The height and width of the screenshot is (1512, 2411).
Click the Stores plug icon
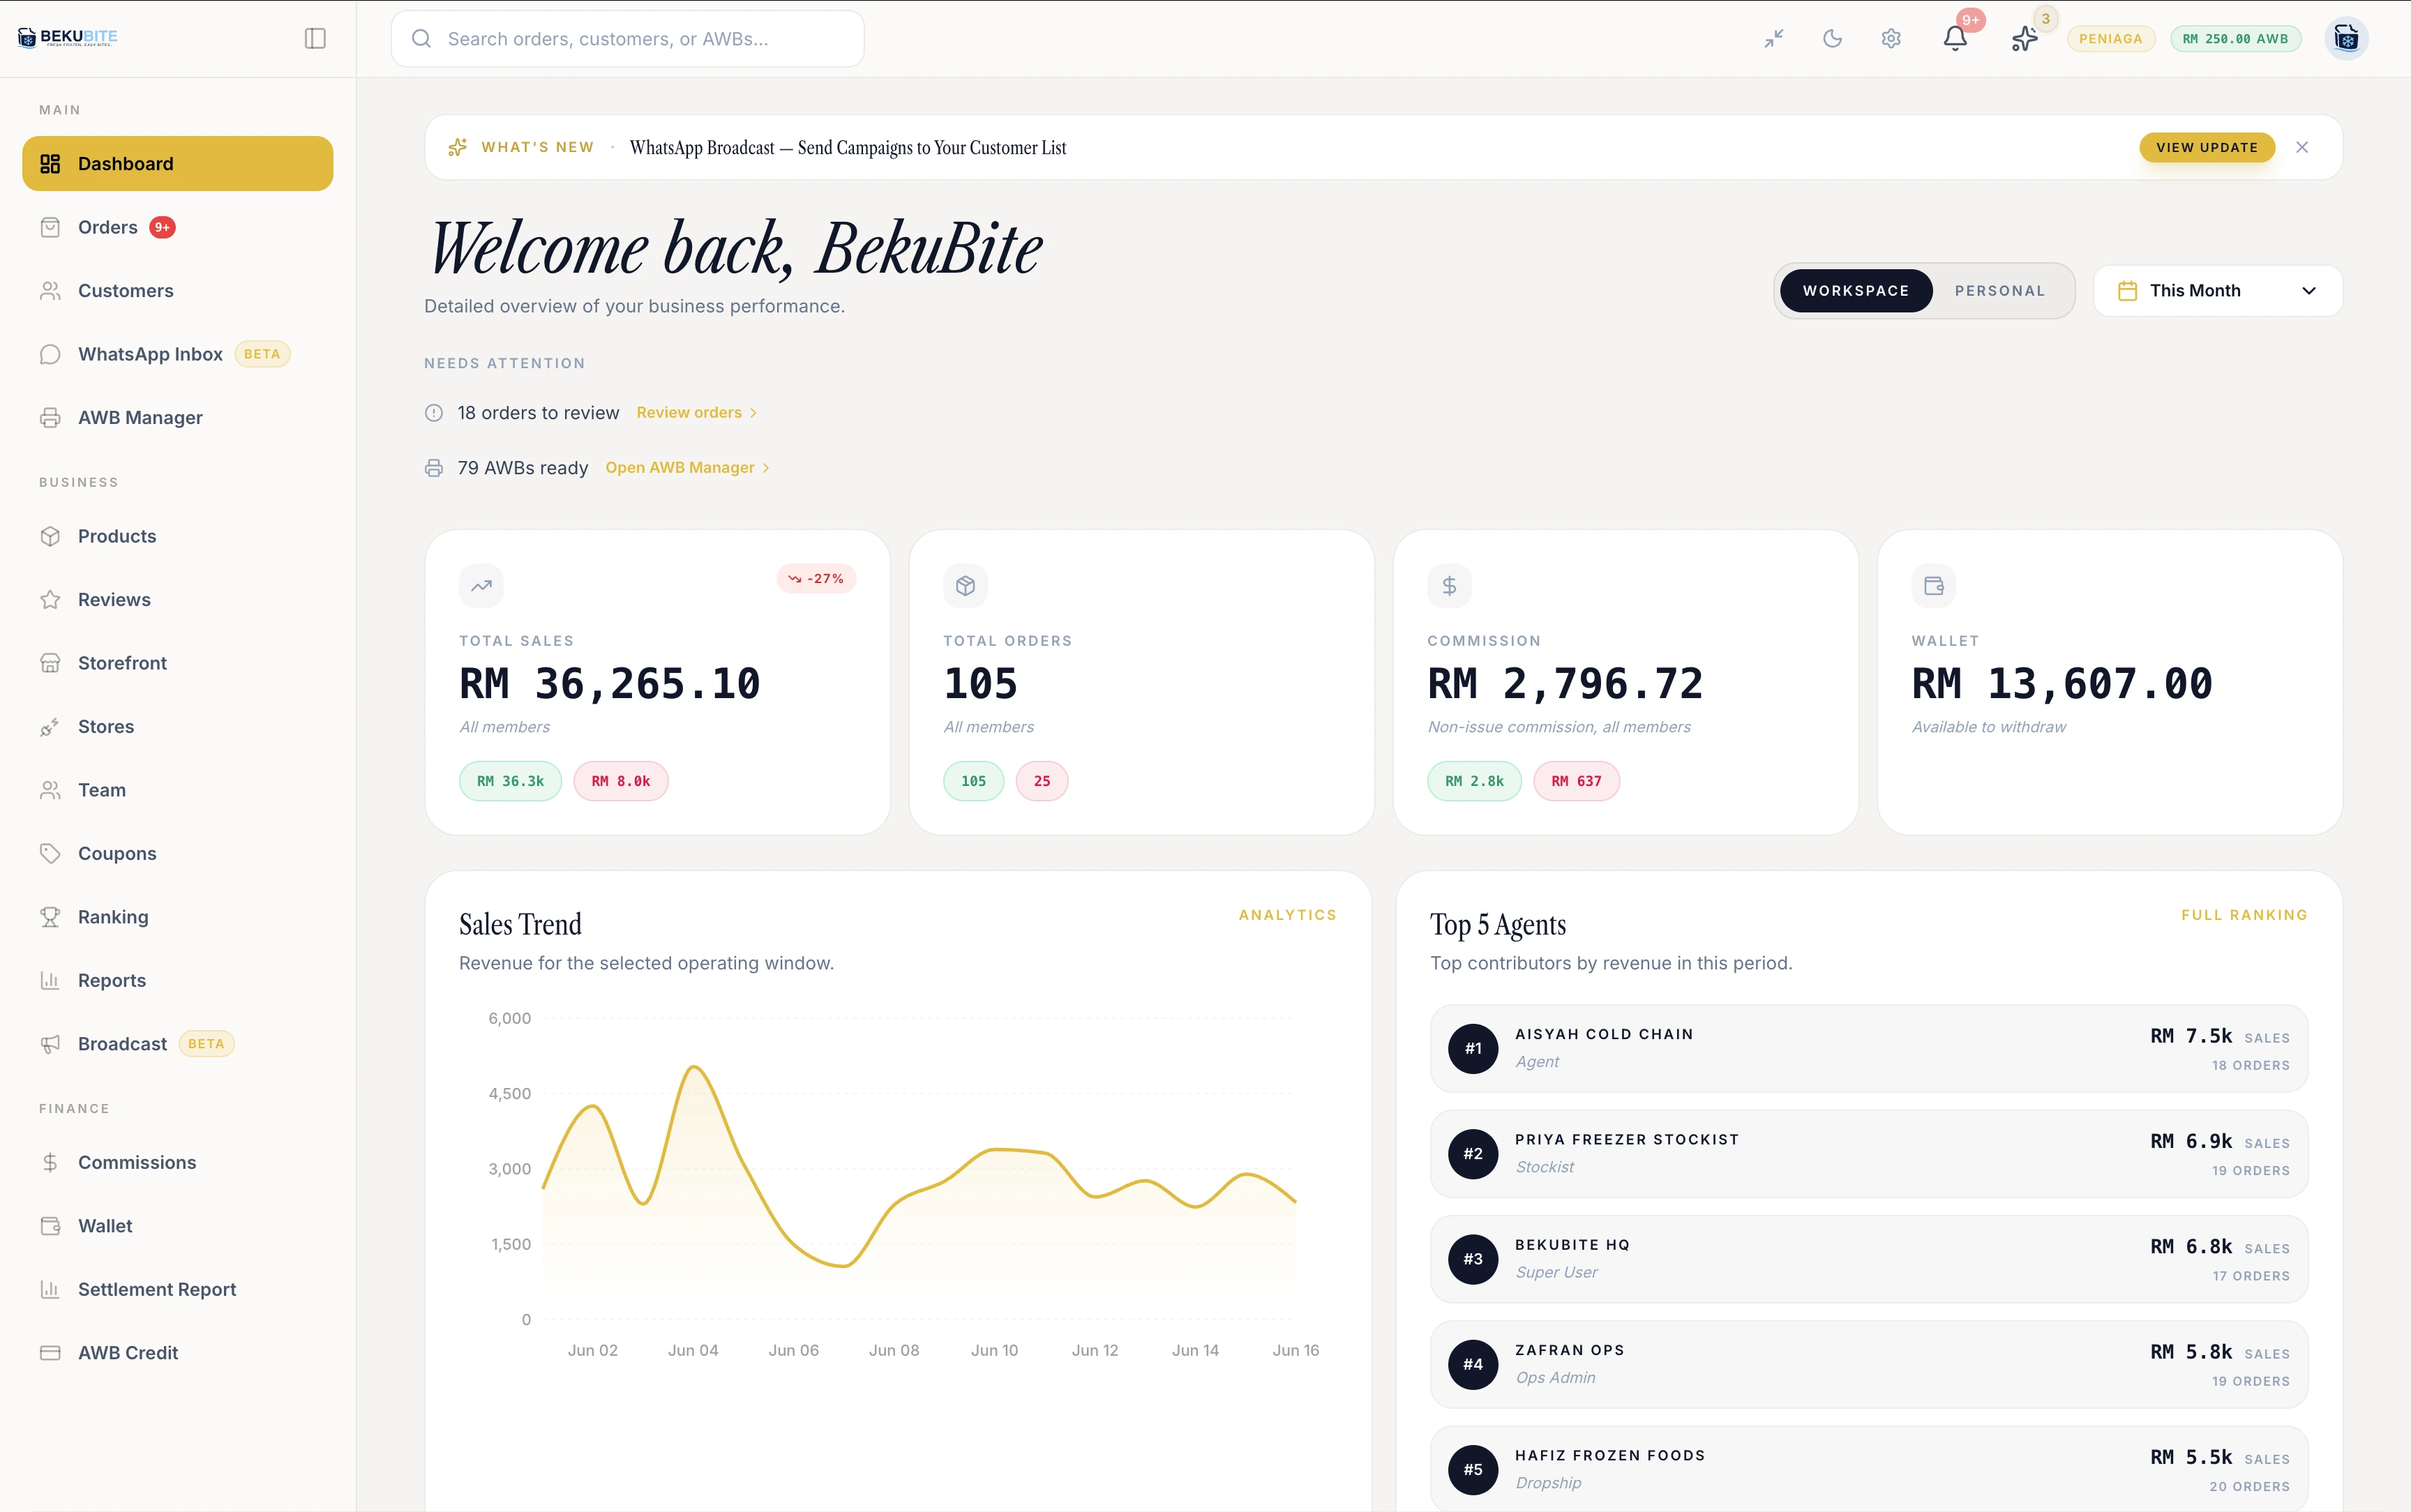click(50, 727)
